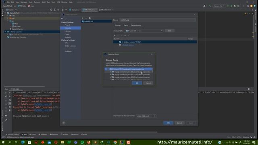Screen dimensions: 258x145
Task: Toggle second mysql-connector sources checkbox
Action: point(111,75)
